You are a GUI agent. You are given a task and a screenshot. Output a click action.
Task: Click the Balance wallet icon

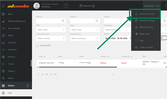pos(81,6)
